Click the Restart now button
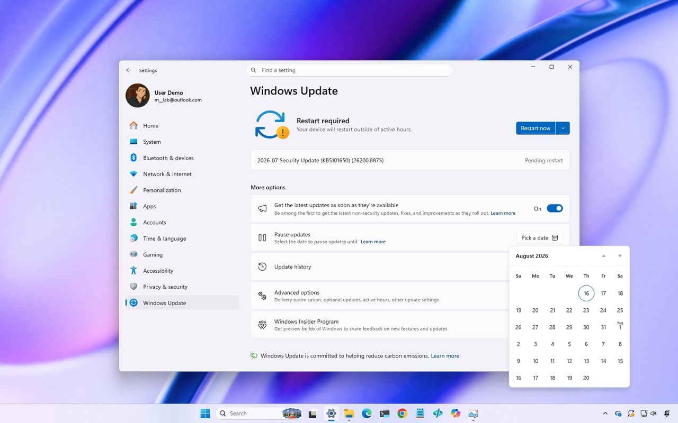The height and width of the screenshot is (423, 678). pos(536,128)
